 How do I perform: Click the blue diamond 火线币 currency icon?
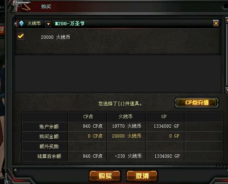(22, 23)
